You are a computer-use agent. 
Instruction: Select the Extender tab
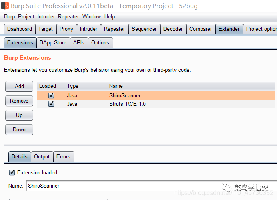click(229, 29)
